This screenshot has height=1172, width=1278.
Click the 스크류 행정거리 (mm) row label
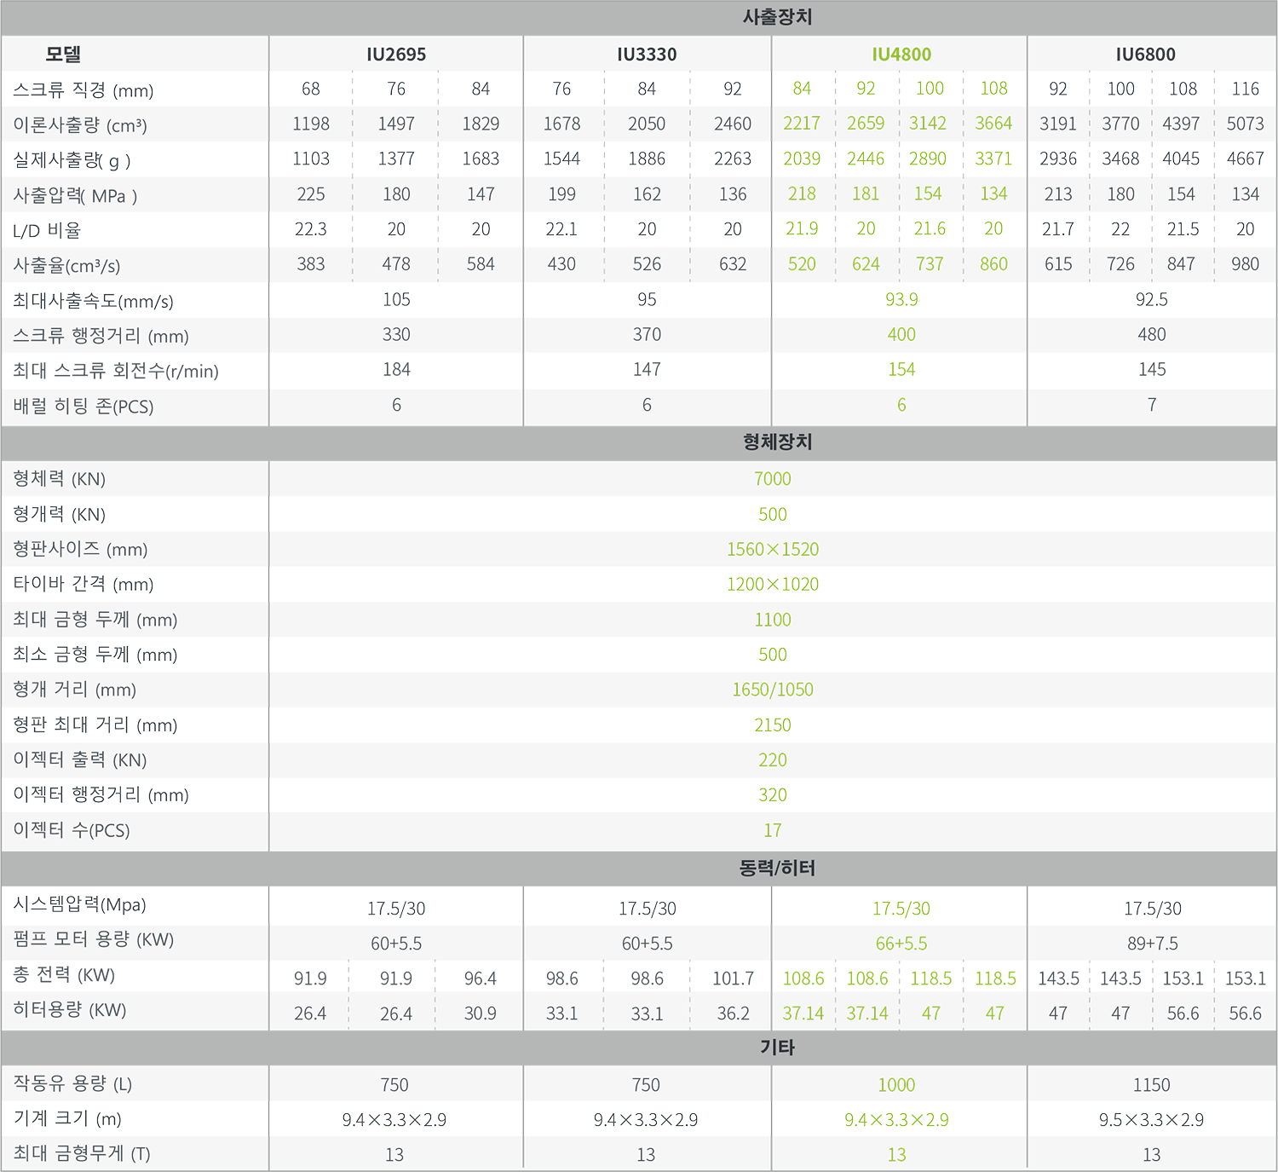pyautogui.click(x=101, y=336)
